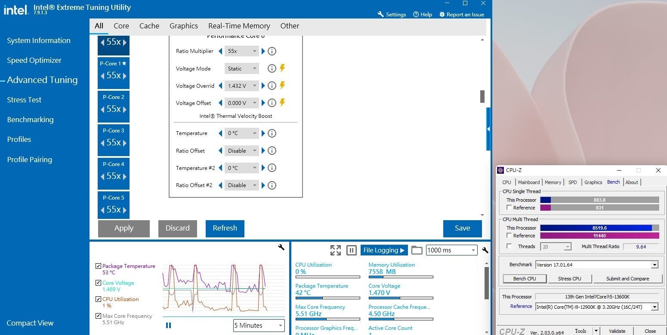Open CPU-Z Benchmark version dropdown
The height and width of the screenshot is (335, 667).
point(597,264)
